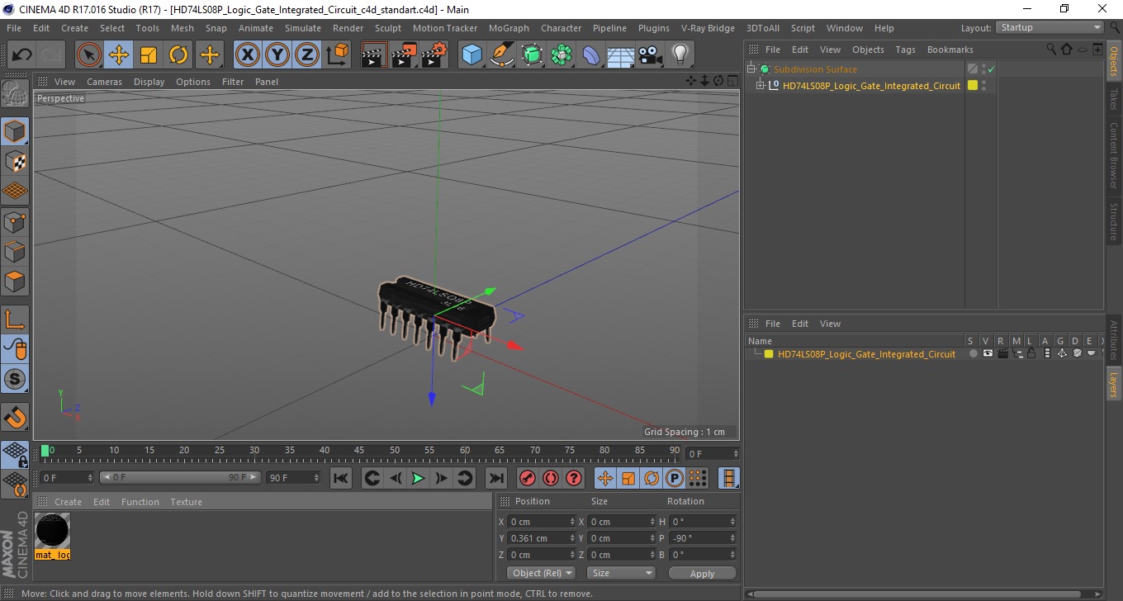Click the yellow layer swatch in Objects
Image resolution: width=1123 pixels, height=601 pixels.
(973, 86)
